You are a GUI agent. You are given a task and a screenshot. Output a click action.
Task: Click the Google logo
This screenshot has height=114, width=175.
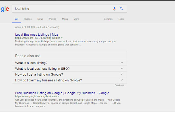point(4,9)
